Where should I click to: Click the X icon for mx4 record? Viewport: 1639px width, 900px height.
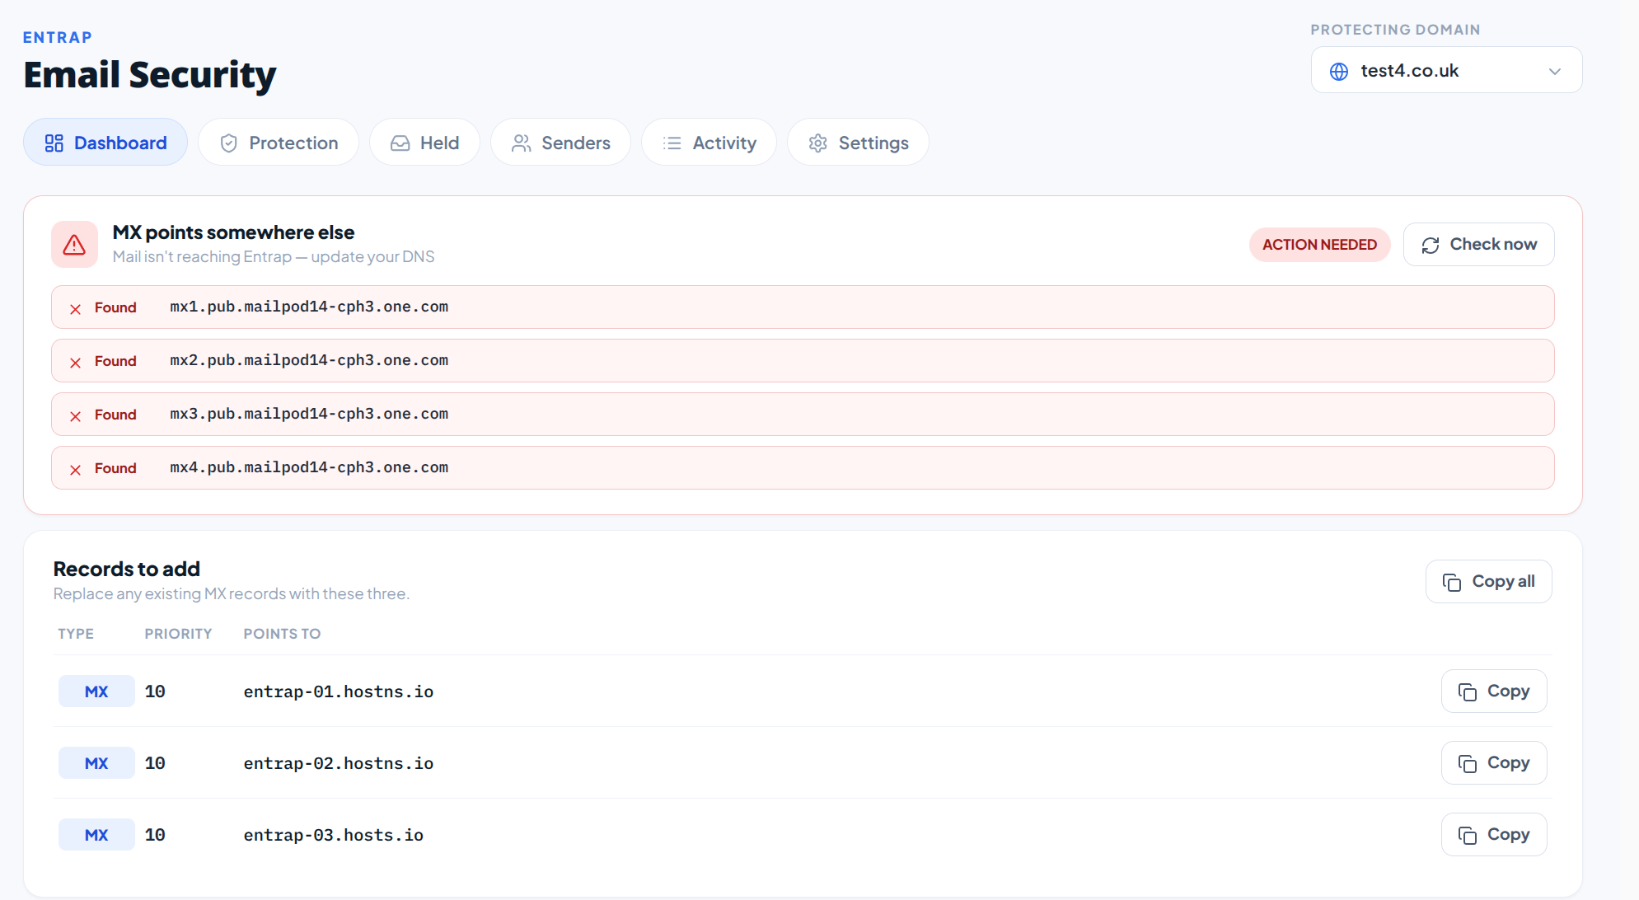click(75, 470)
